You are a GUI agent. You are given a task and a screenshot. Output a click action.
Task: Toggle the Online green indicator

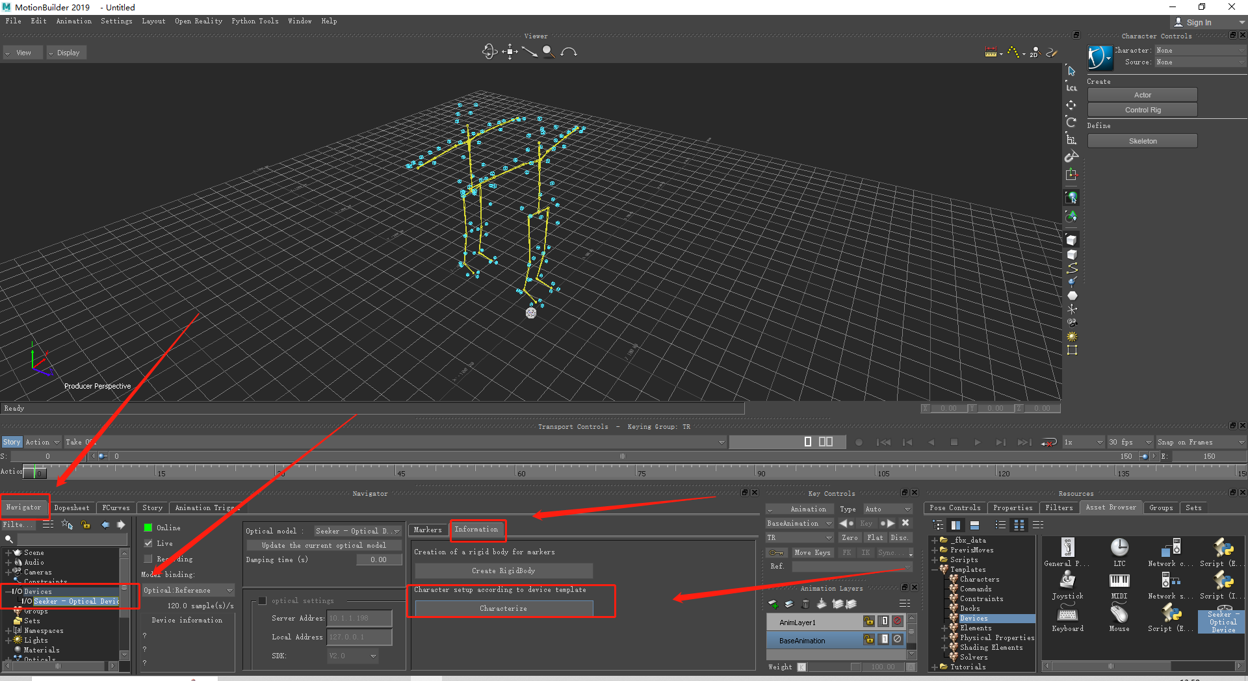coord(148,528)
